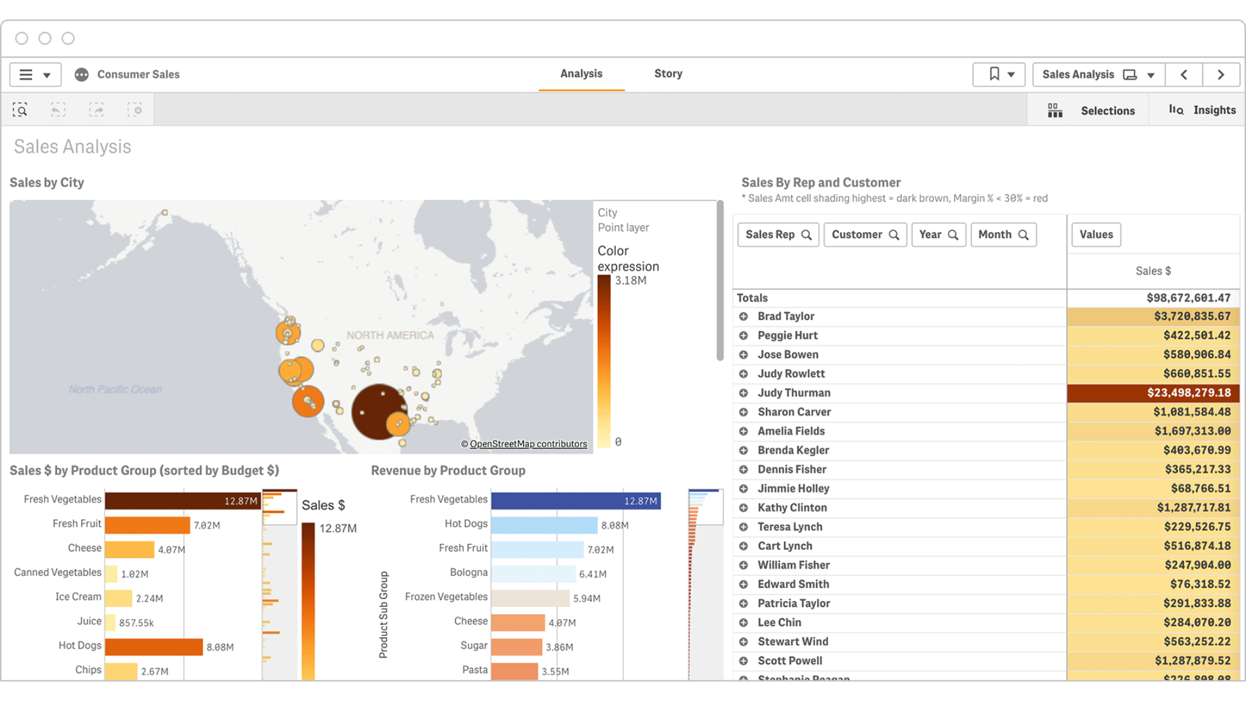Open the smart search selection tool
1246x701 pixels.
click(x=20, y=110)
